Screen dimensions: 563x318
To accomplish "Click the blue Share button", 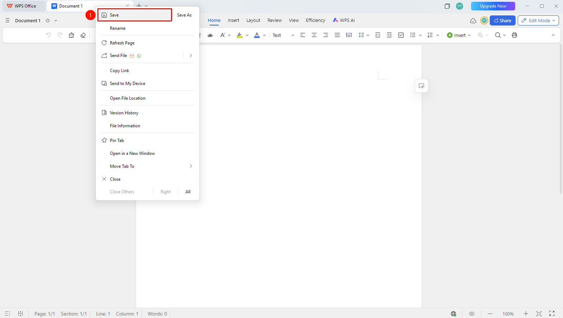I will (503, 20).
